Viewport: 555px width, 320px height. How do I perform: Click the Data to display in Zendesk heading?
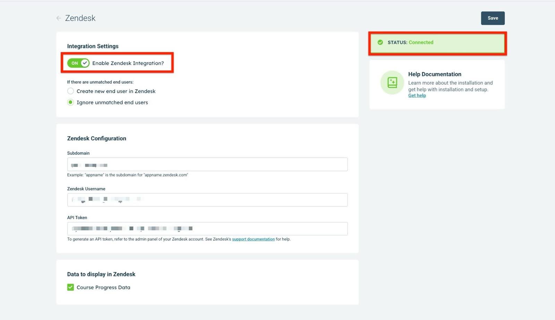[101, 274]
